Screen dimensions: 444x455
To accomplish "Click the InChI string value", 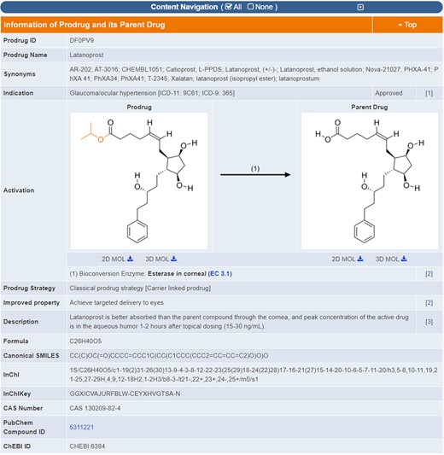I will click(x=254, y=375).
